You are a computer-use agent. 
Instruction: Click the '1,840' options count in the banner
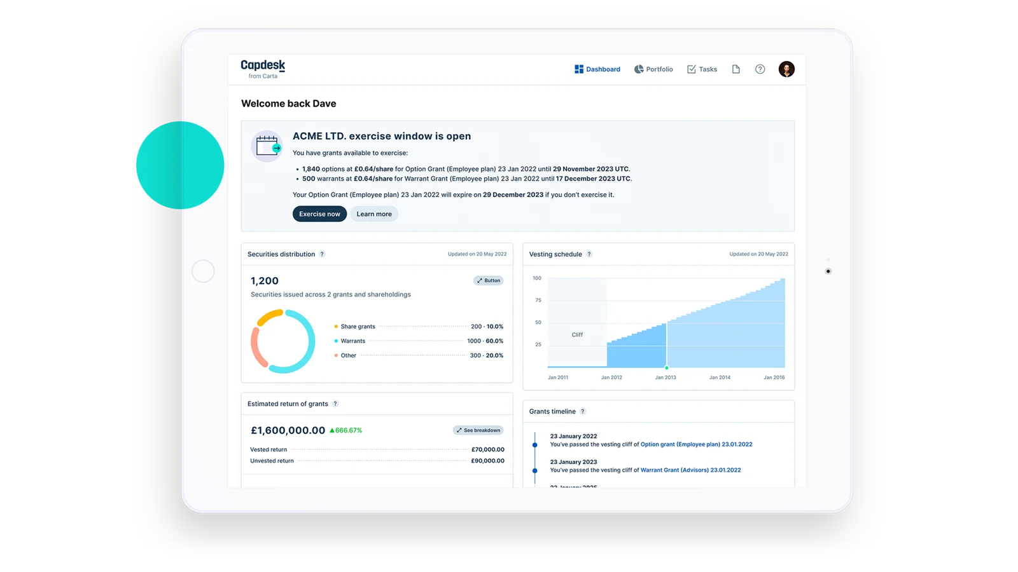pos(311,169)
